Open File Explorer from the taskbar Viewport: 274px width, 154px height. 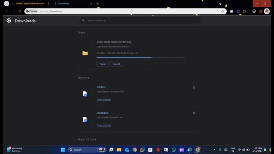(x=119, y=150)
